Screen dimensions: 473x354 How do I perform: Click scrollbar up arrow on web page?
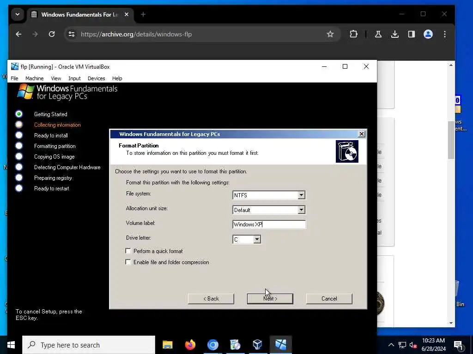point(451,65)
